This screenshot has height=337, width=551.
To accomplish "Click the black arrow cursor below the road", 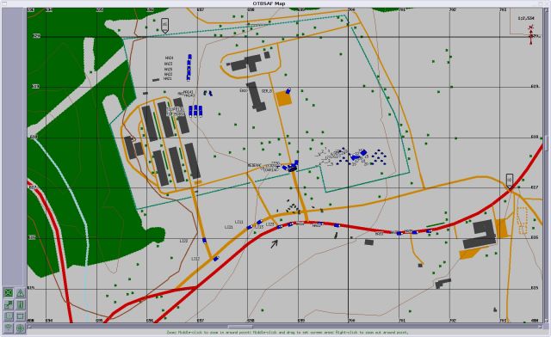I will tap(274, 243).
